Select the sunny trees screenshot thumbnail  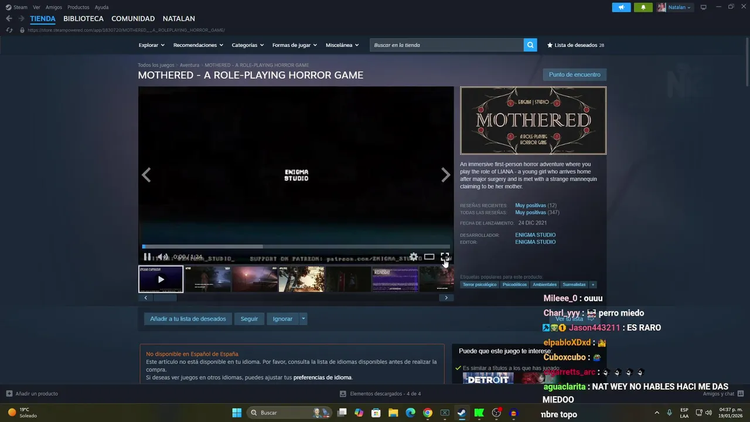(x=301, y=280)
